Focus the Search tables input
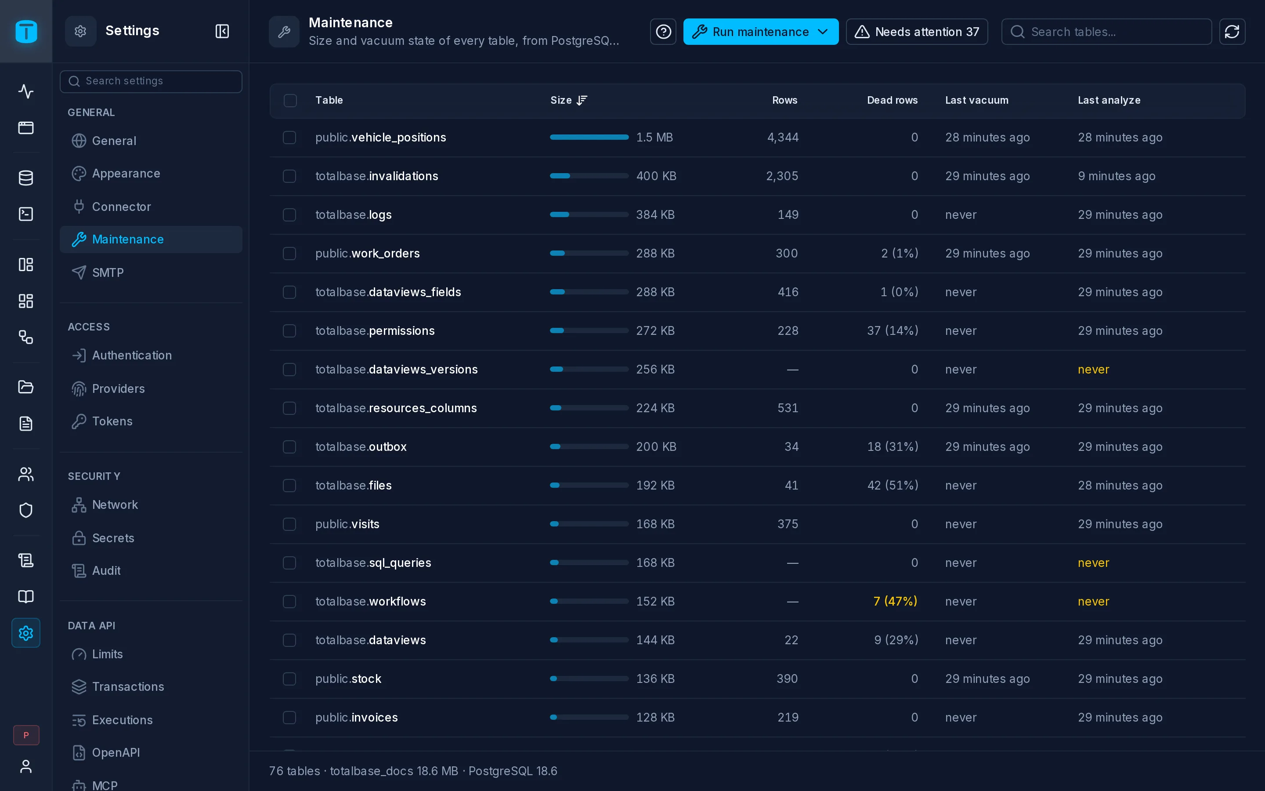Viewport: 1265px width, 791px height. pyautogui.click(x=1106, y=32)
